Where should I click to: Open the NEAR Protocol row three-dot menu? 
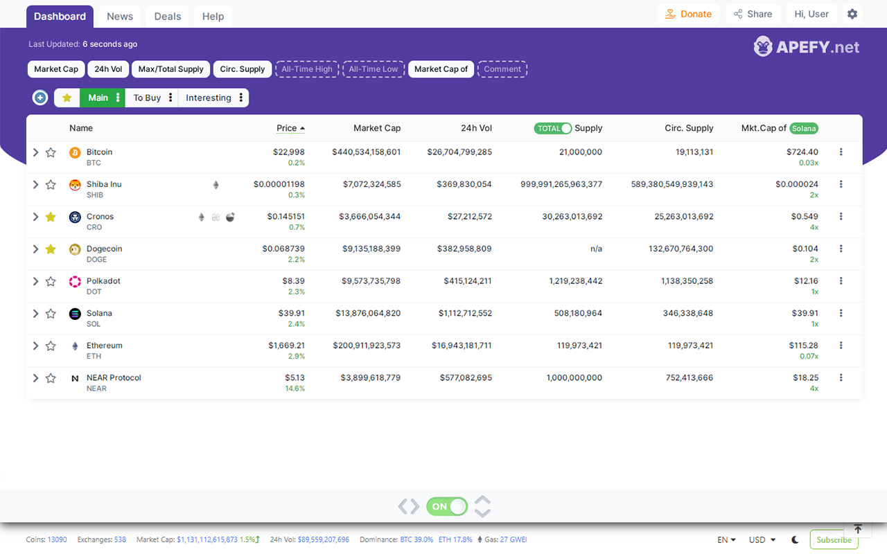[x=841, y=377]
